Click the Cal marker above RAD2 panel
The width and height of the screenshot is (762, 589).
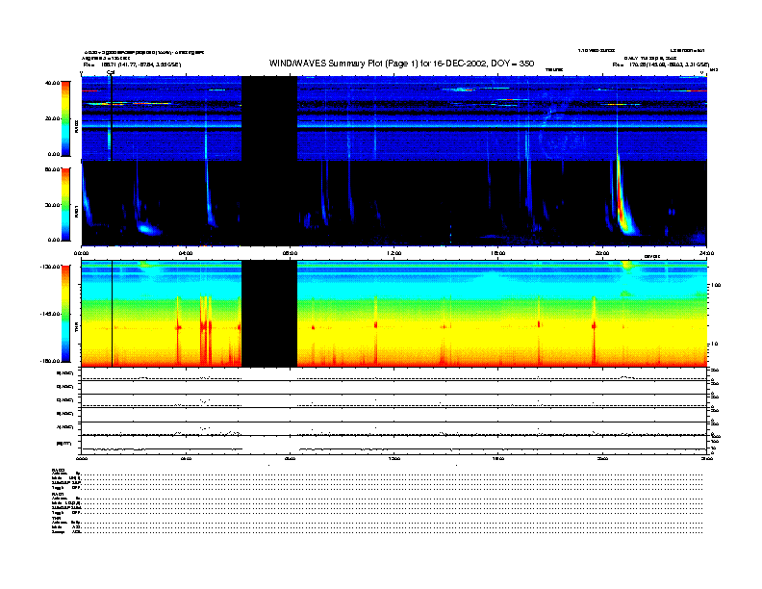pos(111,72)
